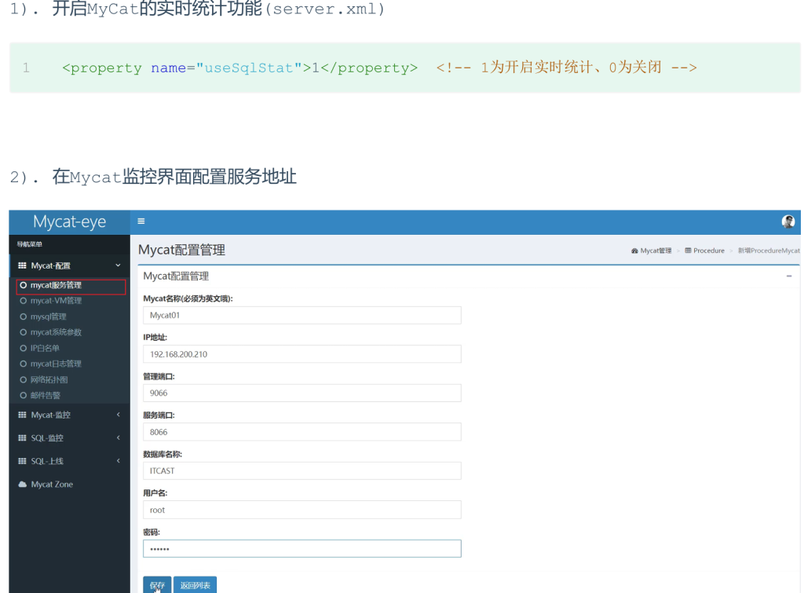This screenshot has width=804, height=593.
Task: Click the SQL-监控 grid icon
Action: coord(23,438)
